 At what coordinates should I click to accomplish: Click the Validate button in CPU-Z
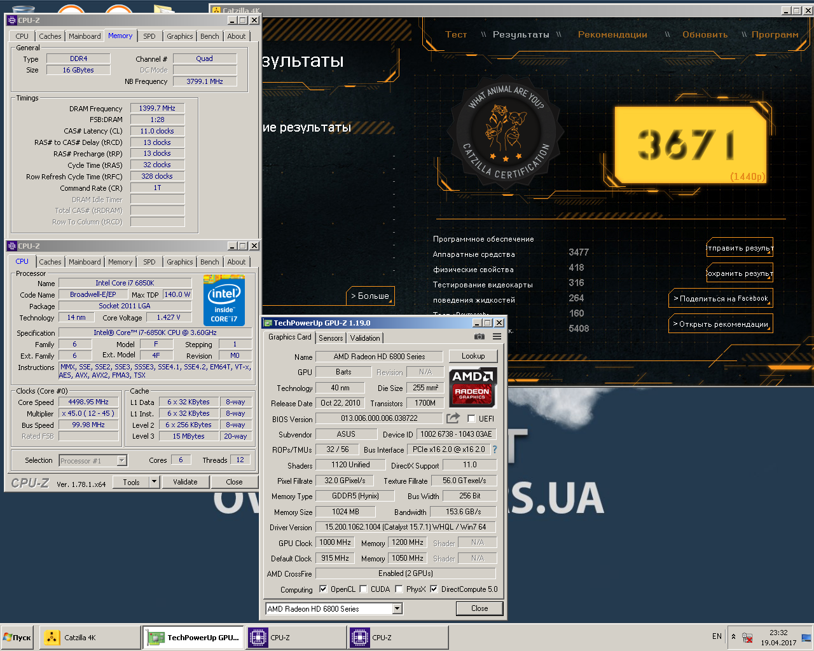click(x=185, y=482)
